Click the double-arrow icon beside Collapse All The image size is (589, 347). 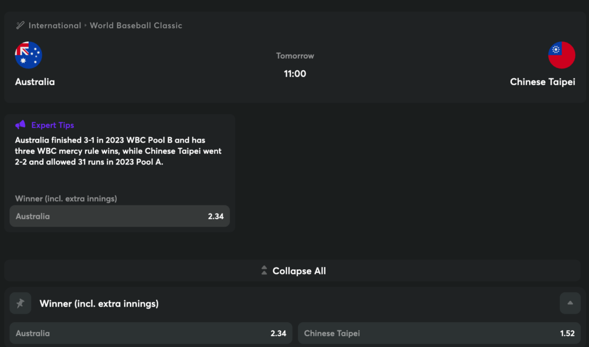click(264, 270)
